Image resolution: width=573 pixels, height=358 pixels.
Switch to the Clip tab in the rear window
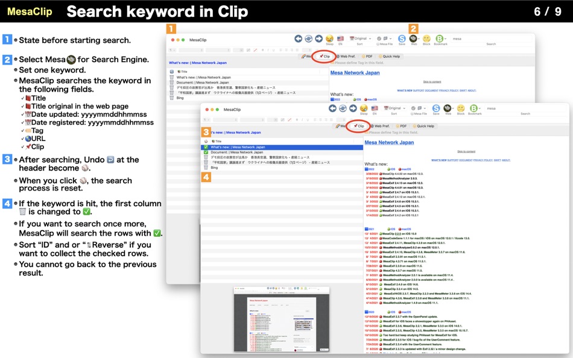pyautogui.click(x=324, y=56)
